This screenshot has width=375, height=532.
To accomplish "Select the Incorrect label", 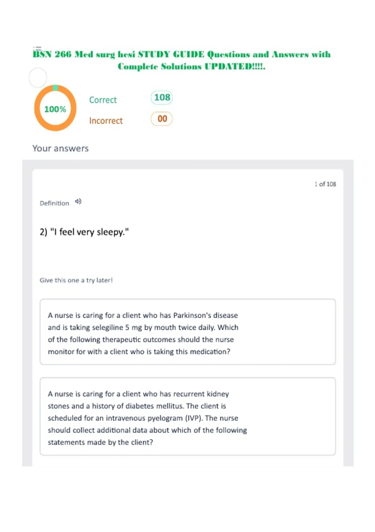I will [x=106, y=121].
